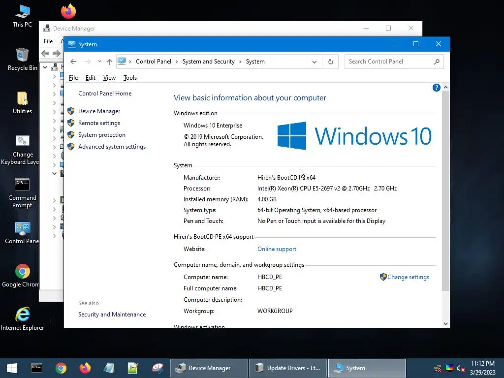
Task: Expand the chevron after Control Panel breadcrumb
Action: pyautogui.click(x=177, y=62)
